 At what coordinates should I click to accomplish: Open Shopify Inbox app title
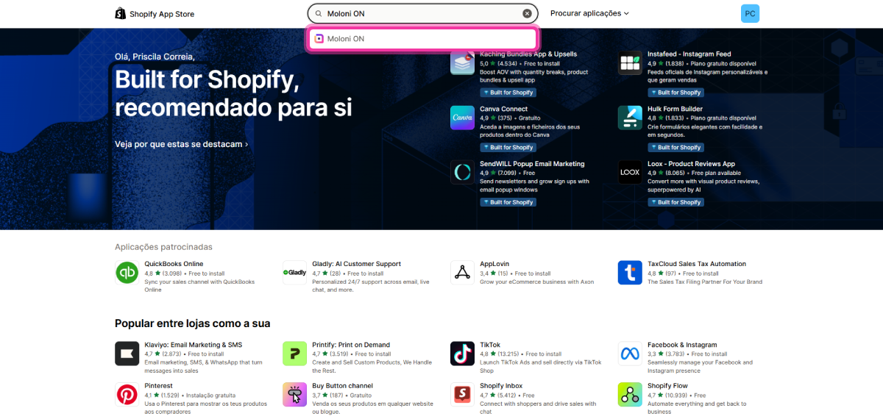pyautogui.click(x=501, y=386)
